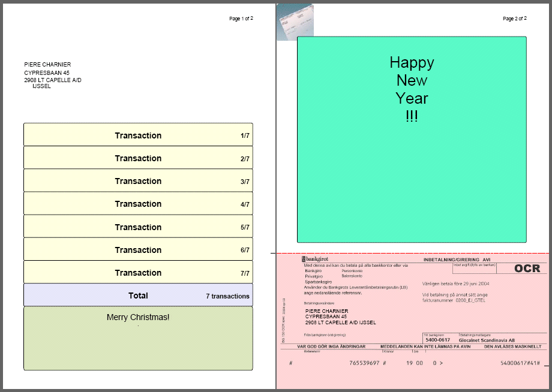Select the Transaction 5/7 row
This screenshot has width=552, height=392.
click(138, 227)
